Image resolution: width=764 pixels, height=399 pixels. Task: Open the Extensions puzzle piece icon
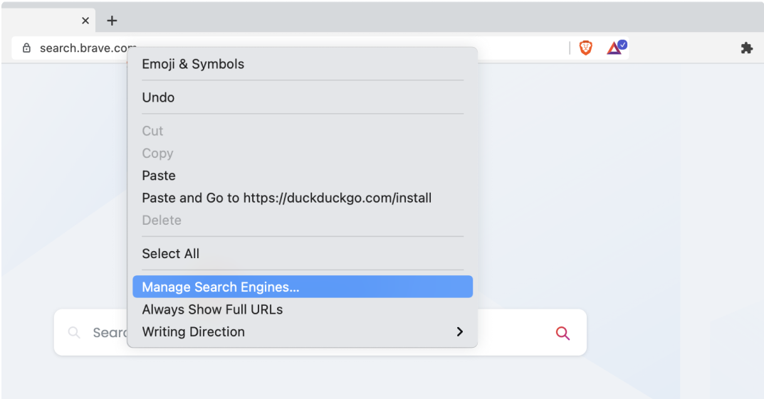[746, 48]
